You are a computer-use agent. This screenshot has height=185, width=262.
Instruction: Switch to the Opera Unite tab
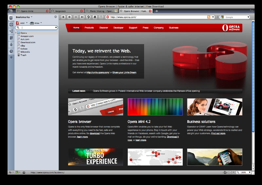pyautogui.click(x=32, y=11)
